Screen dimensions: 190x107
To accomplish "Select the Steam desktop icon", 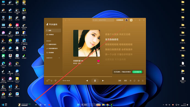I will coord(10,10).
